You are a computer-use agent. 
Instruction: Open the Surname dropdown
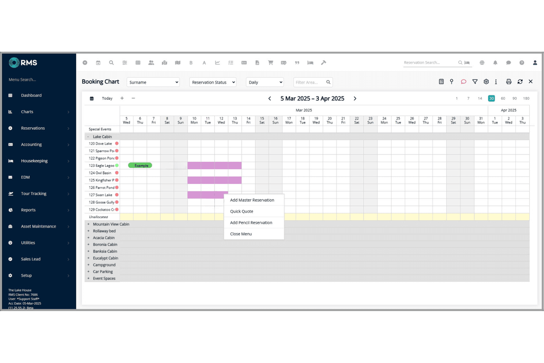(x=153, y=82)
